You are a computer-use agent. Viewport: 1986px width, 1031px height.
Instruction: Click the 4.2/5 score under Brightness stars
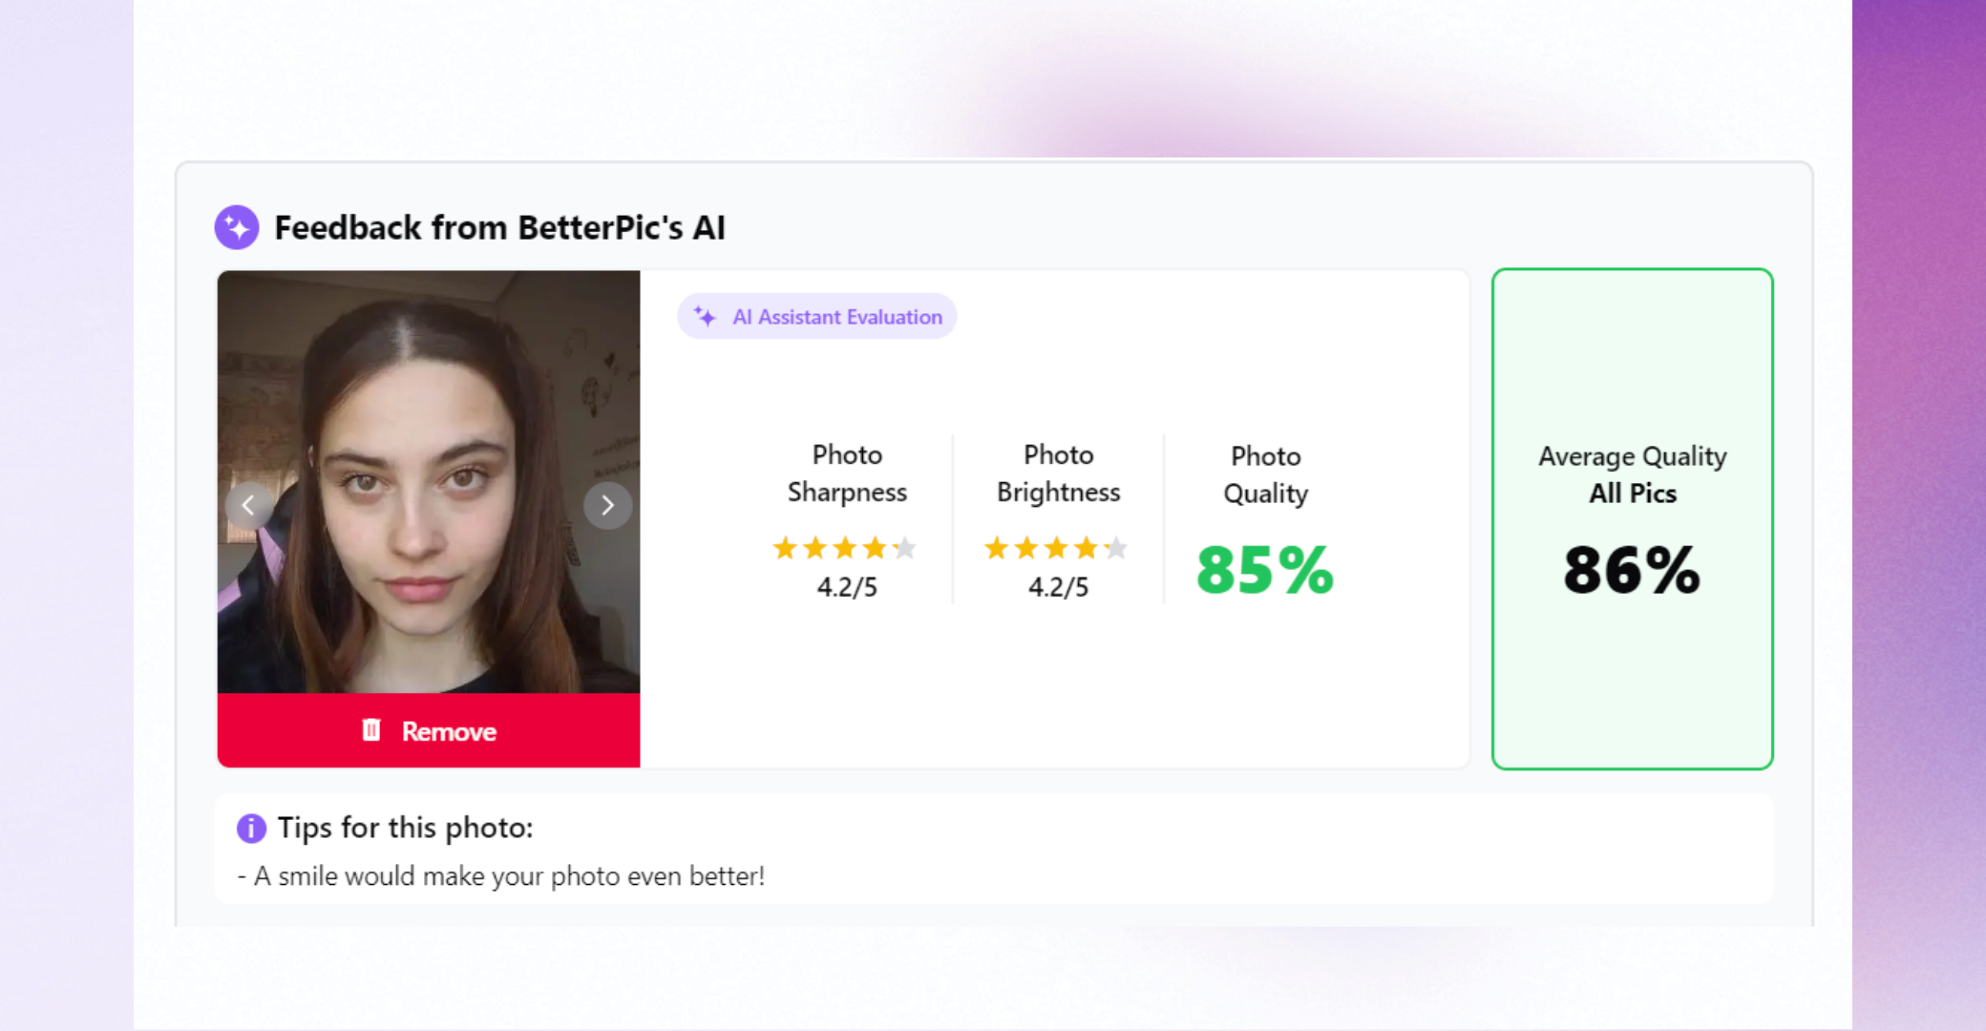coord(1058,587)
